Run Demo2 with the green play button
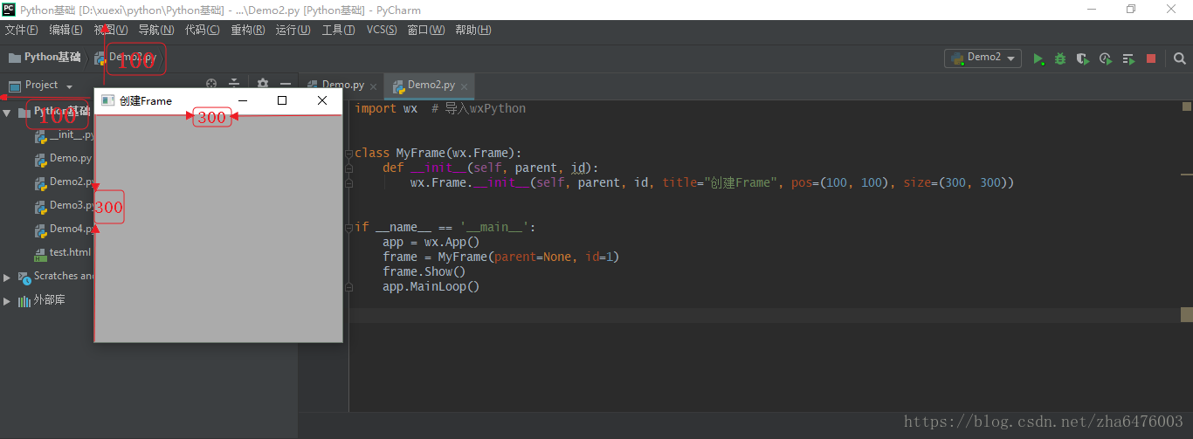Screen dimensions: 1193x439 1038,58
